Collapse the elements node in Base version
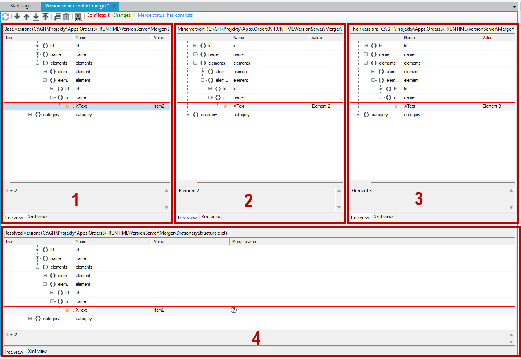 (38, 63)
